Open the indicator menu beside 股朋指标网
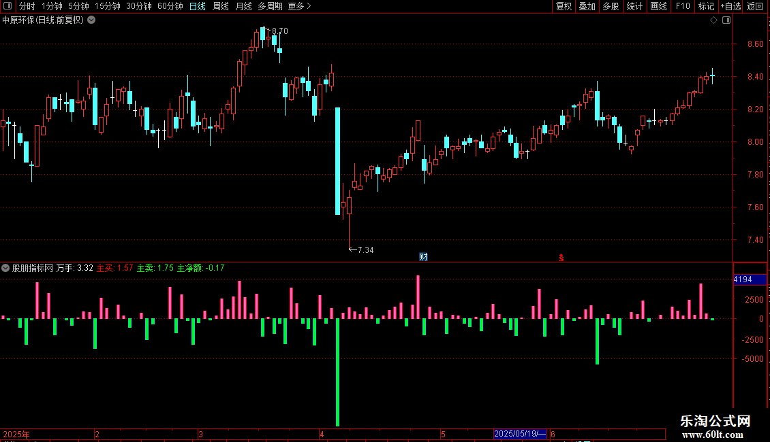This screenshot has width=770, height=442. (5, 268)
